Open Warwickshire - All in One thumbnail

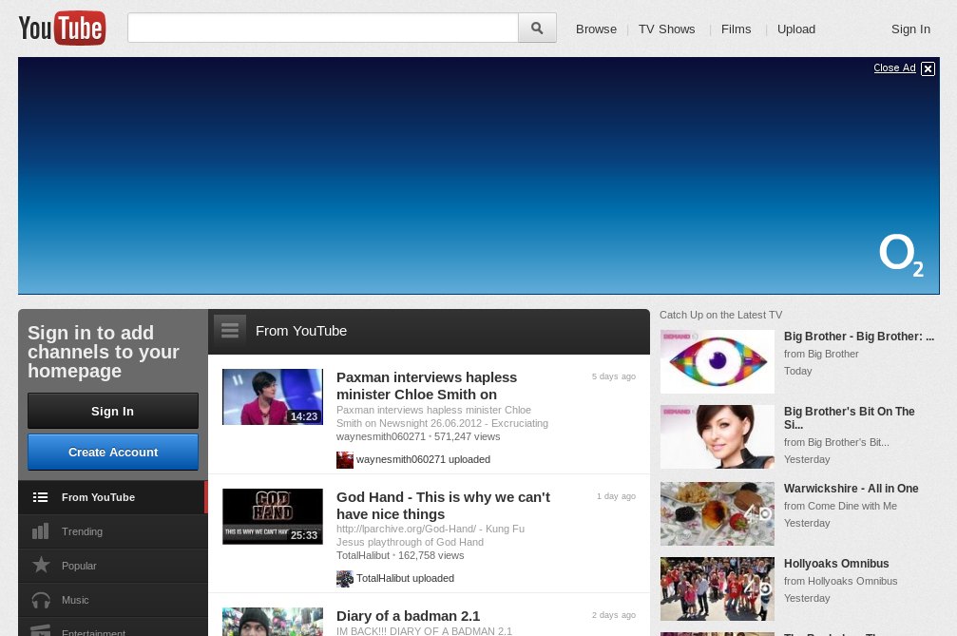click(718, 513)
